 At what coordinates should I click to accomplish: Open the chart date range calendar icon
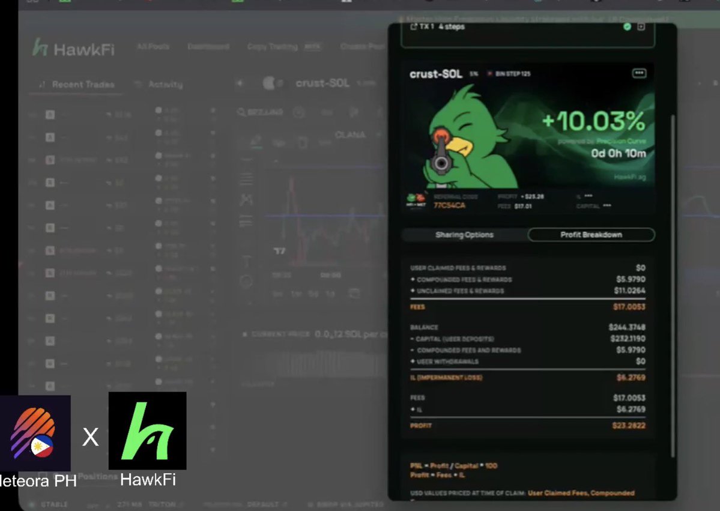pyautogui.click(x=354, y=294)
